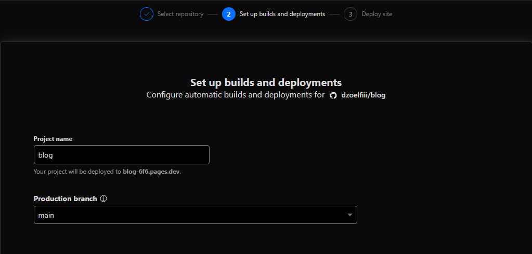532x254 pixels.
Task: Click the step 3 number circle
Action: pyautogui.click(x=351, y=14)
